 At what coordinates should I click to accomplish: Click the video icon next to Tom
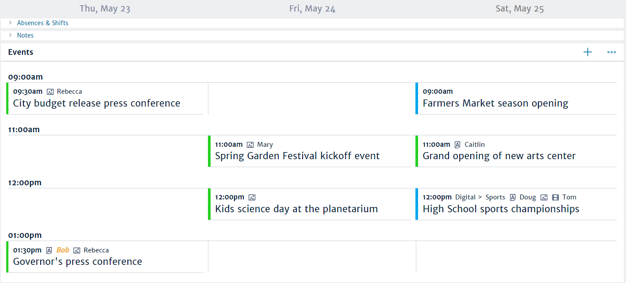(555, 197)
